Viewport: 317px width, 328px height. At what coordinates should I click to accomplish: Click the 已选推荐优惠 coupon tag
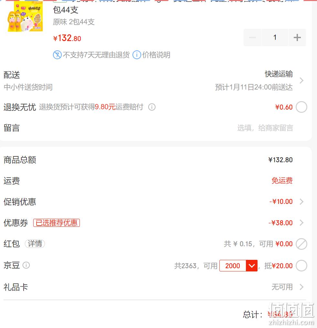click(57, 223)
